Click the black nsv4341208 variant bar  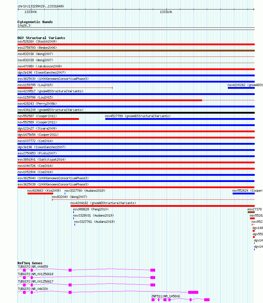136,113
